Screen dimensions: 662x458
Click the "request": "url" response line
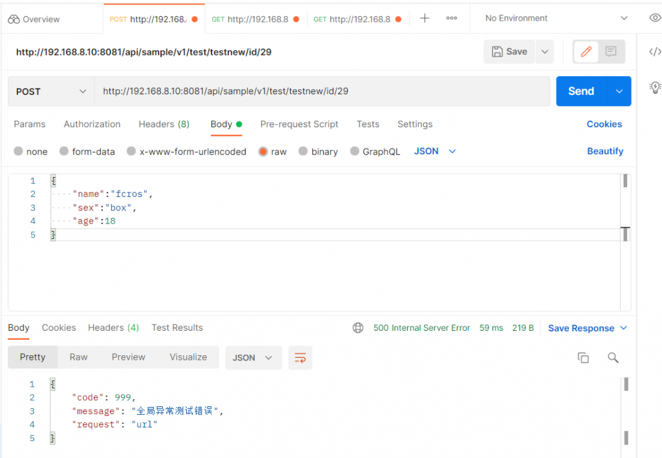tap(114, 424)
